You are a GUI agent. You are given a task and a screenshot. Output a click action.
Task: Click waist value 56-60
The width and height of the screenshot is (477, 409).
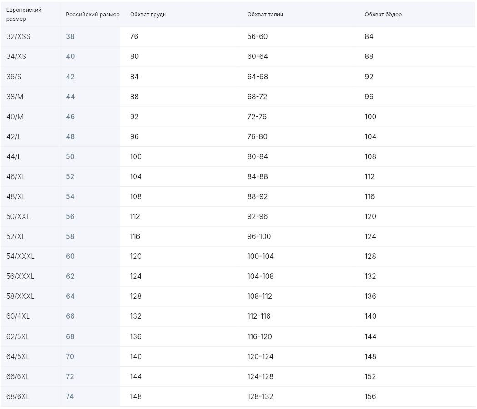point(258,37)
